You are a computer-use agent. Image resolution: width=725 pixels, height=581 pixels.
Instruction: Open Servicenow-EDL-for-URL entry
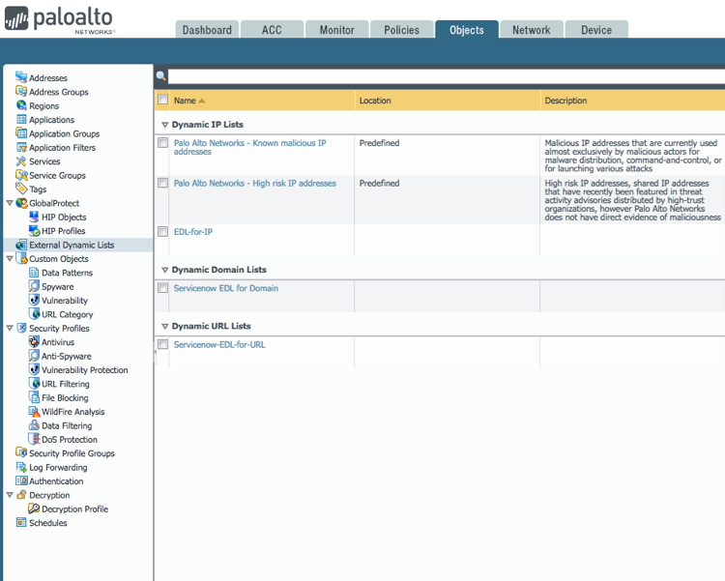click(x=219, y=344)
